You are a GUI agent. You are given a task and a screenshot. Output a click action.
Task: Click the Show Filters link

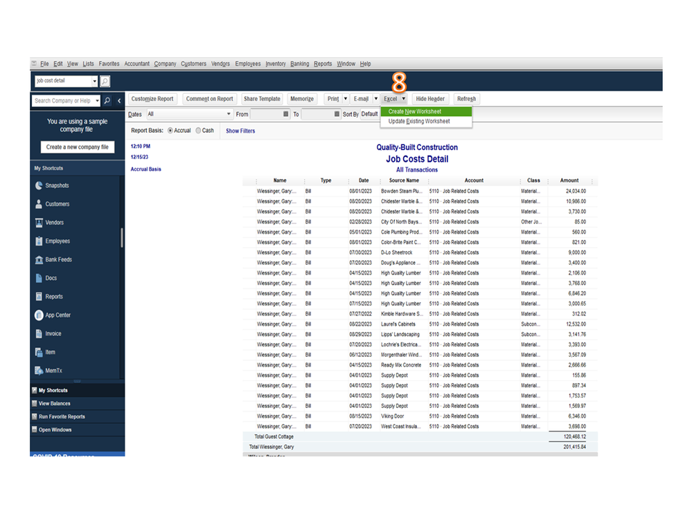point(240,131)
